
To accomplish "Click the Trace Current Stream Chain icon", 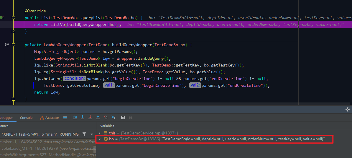I will 131,117.
